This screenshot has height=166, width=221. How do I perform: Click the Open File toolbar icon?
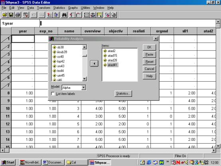pos(5,15)
